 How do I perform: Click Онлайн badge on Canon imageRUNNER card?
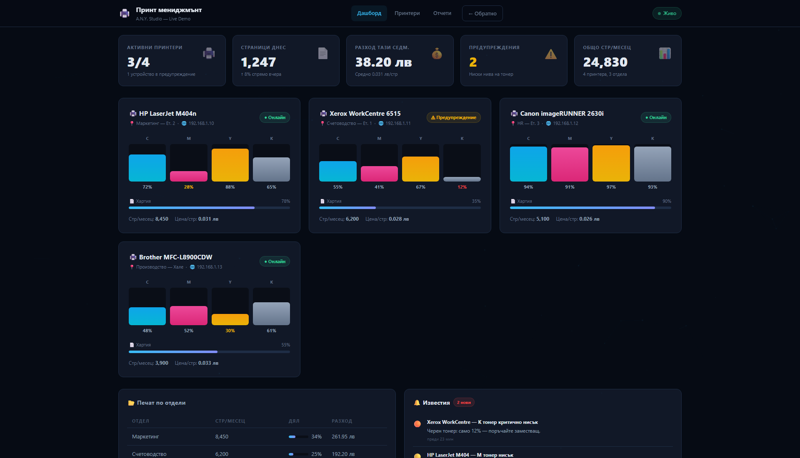tap(656, 118)
